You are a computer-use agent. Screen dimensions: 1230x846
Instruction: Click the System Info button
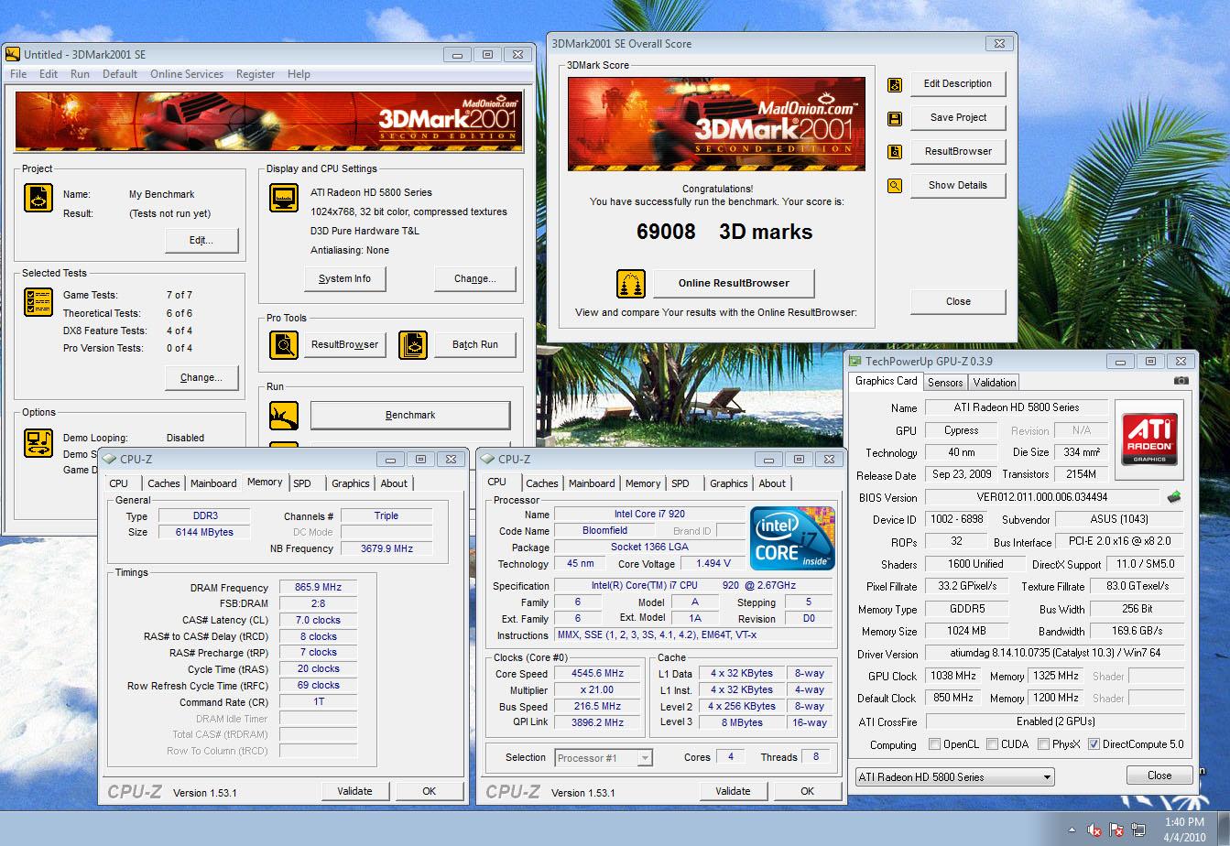click(x=345, y=279)
